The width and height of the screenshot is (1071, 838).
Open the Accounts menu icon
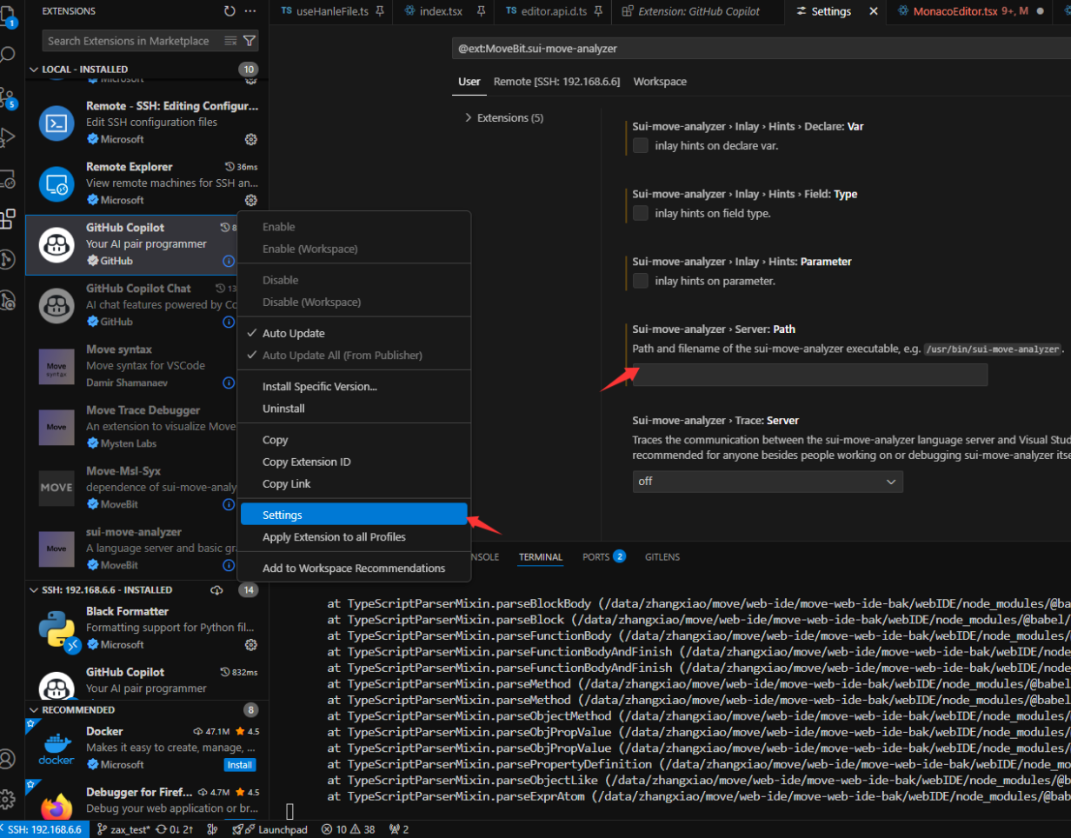coord(7,758)
